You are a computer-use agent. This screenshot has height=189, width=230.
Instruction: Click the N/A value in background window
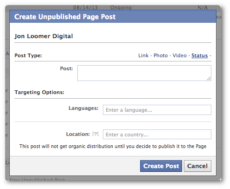tap(203, 7)
